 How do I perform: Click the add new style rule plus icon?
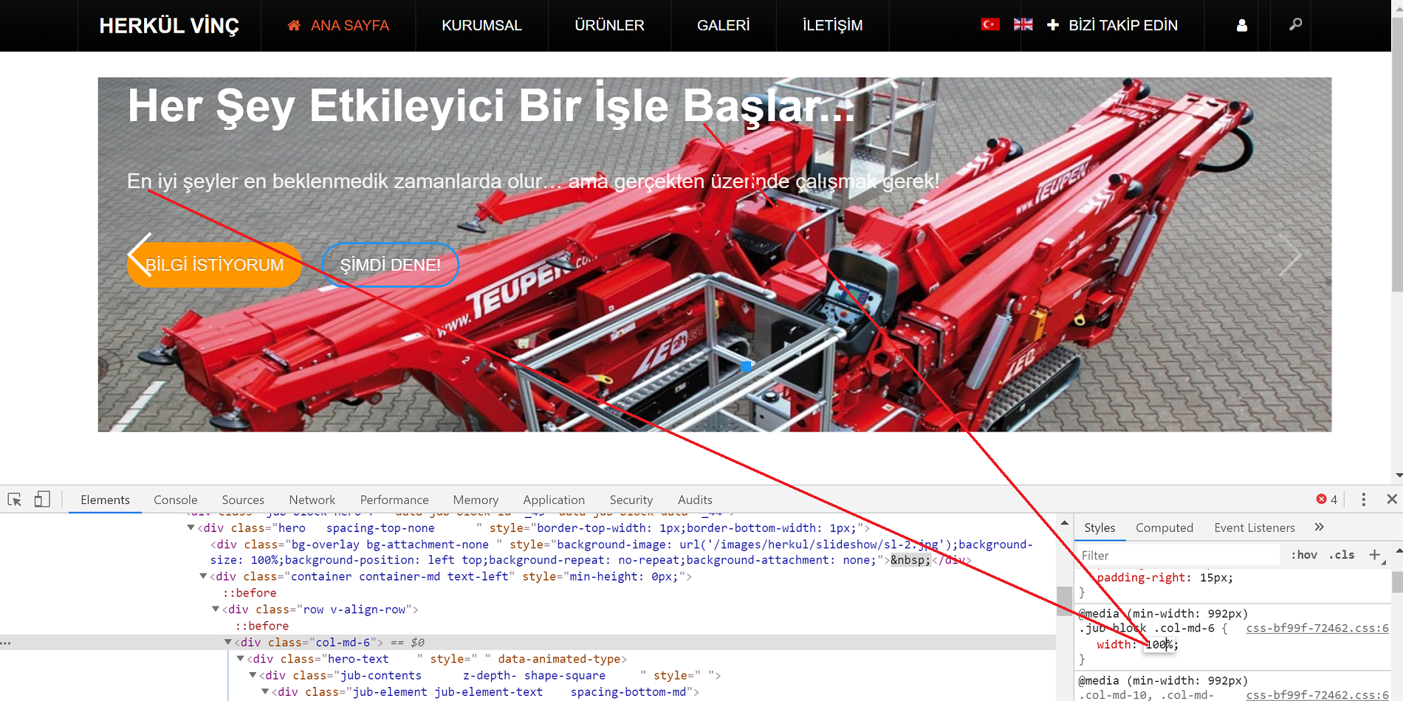coord(1374,555)
